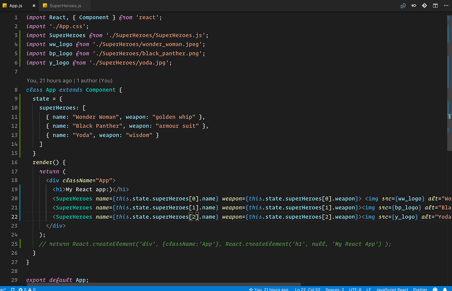Click the Prettier formatter status item

pos(420,289)
